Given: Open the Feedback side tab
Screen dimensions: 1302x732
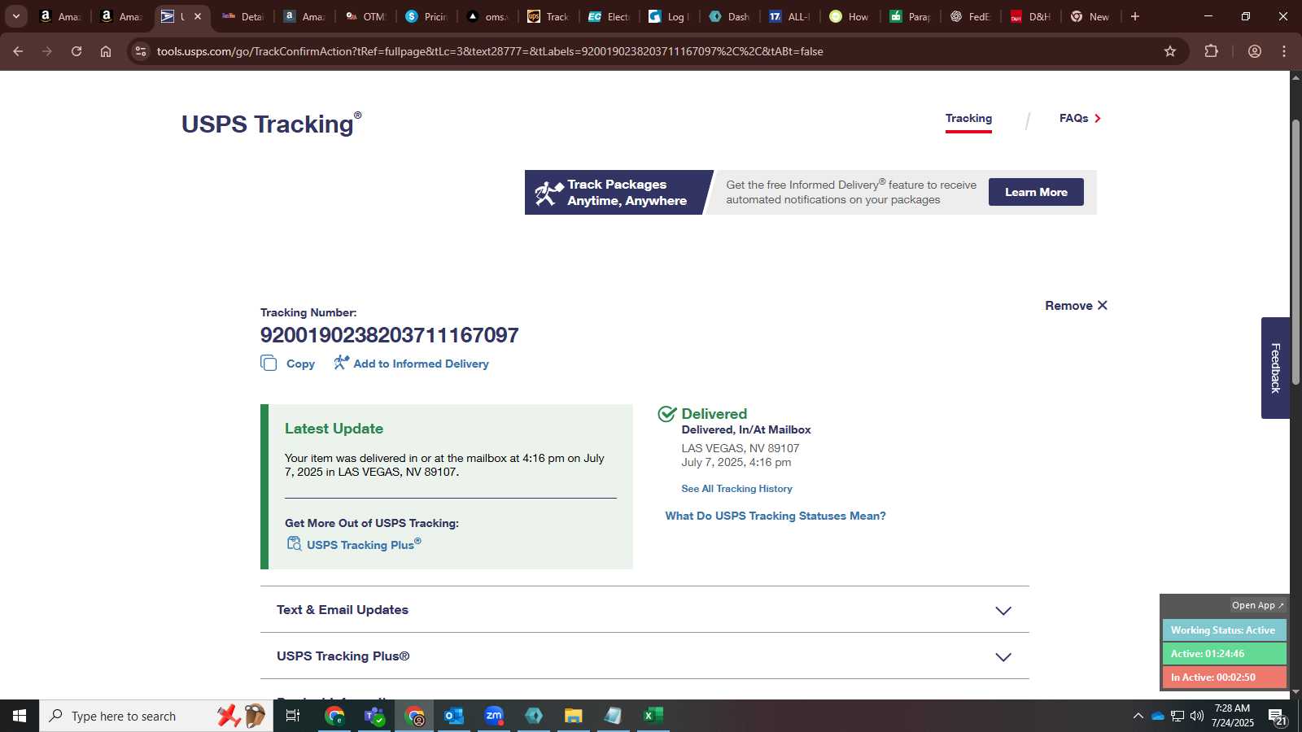Looking at the screenshot, I should click(1275, 368).
